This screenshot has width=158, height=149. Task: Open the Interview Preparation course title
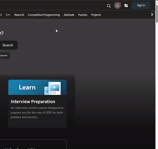point(33,102)
